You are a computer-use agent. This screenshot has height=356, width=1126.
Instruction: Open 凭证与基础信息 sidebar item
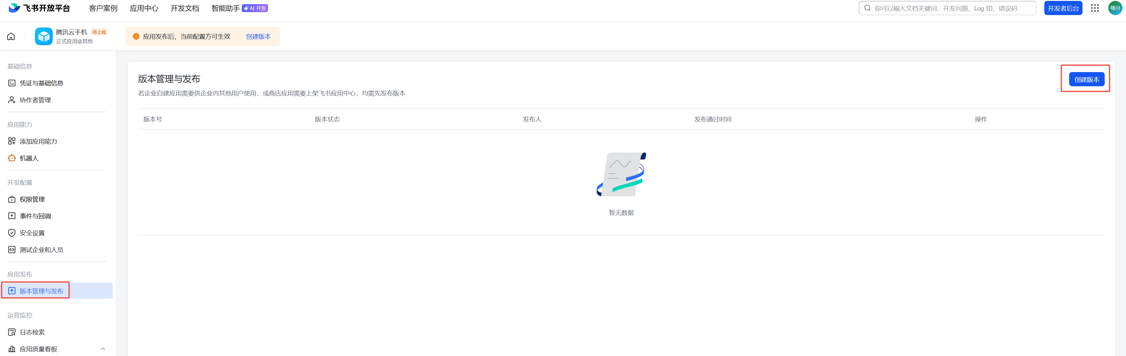pyautogui.click(x=41, y=83)
